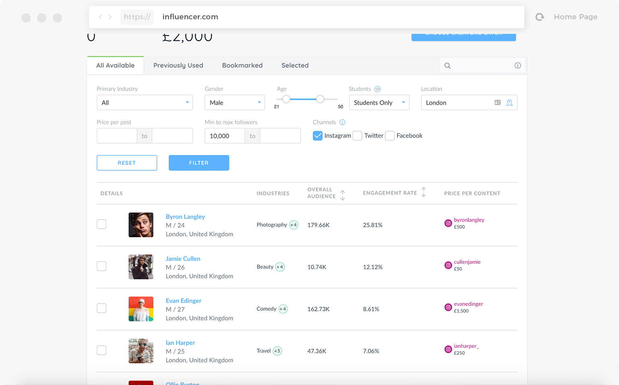Click the maximum age slider handle
The image size is (619, 385).
pyautogui.click(x=320, y=99)
